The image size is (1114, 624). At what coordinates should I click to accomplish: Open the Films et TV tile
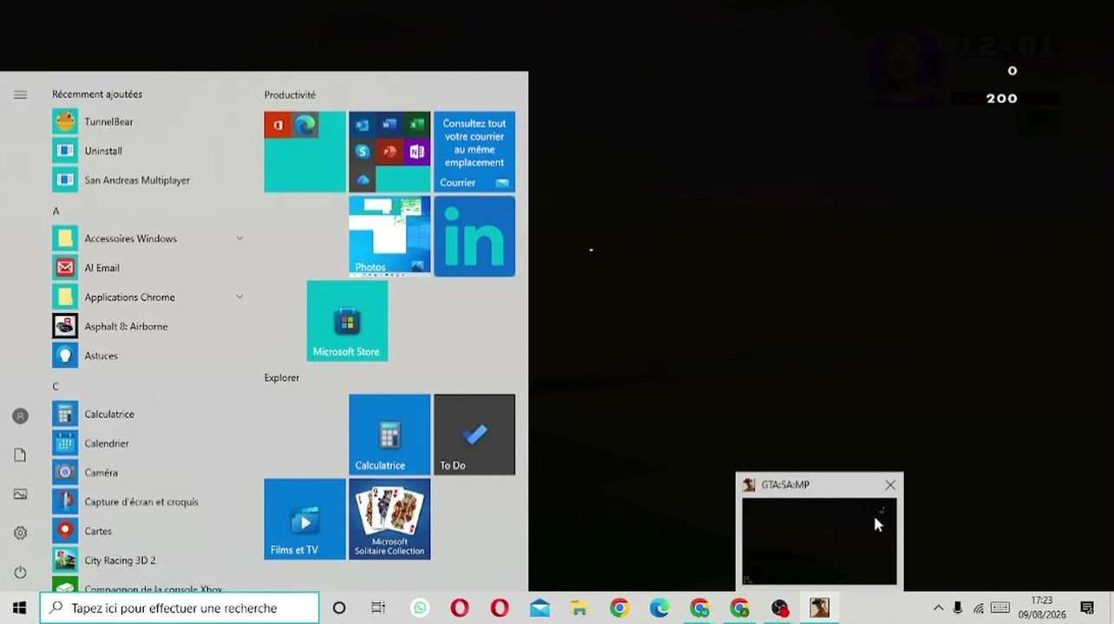(x=305, y=519)
